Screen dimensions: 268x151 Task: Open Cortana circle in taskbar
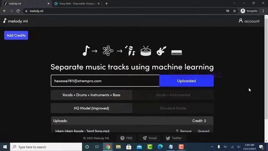pyautogui.click(x=87, y=147)
